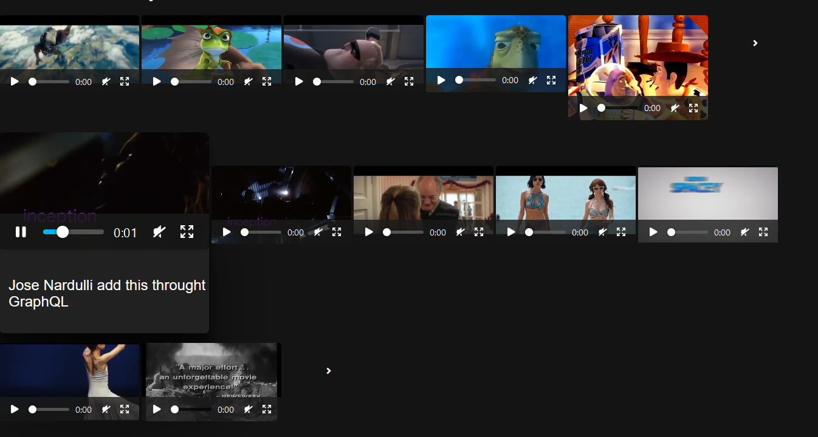This screenshot has height=437, width=818.
Task: Fullscreen the ballet dancer clip
Action: 125,409
